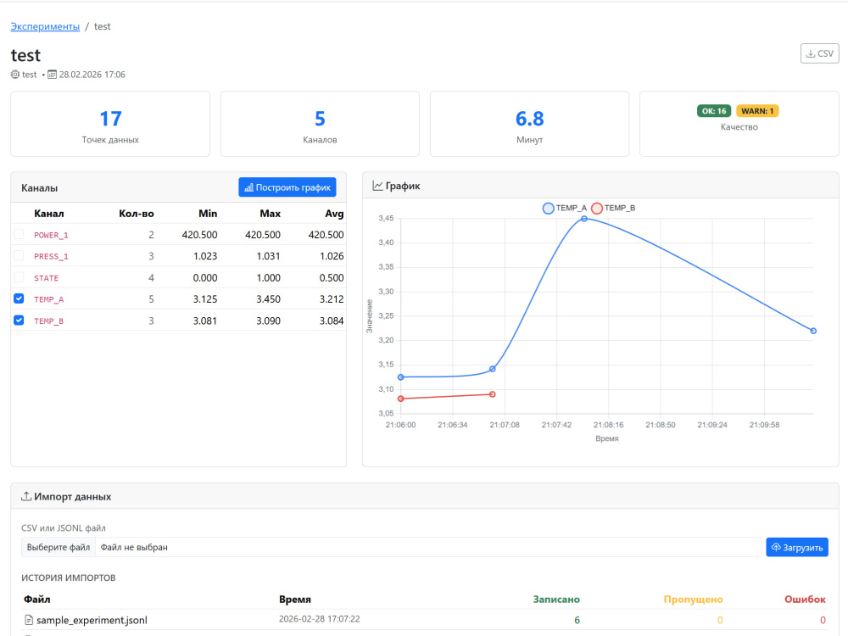
Task: Click the Max column header
Action: point(270,214)
